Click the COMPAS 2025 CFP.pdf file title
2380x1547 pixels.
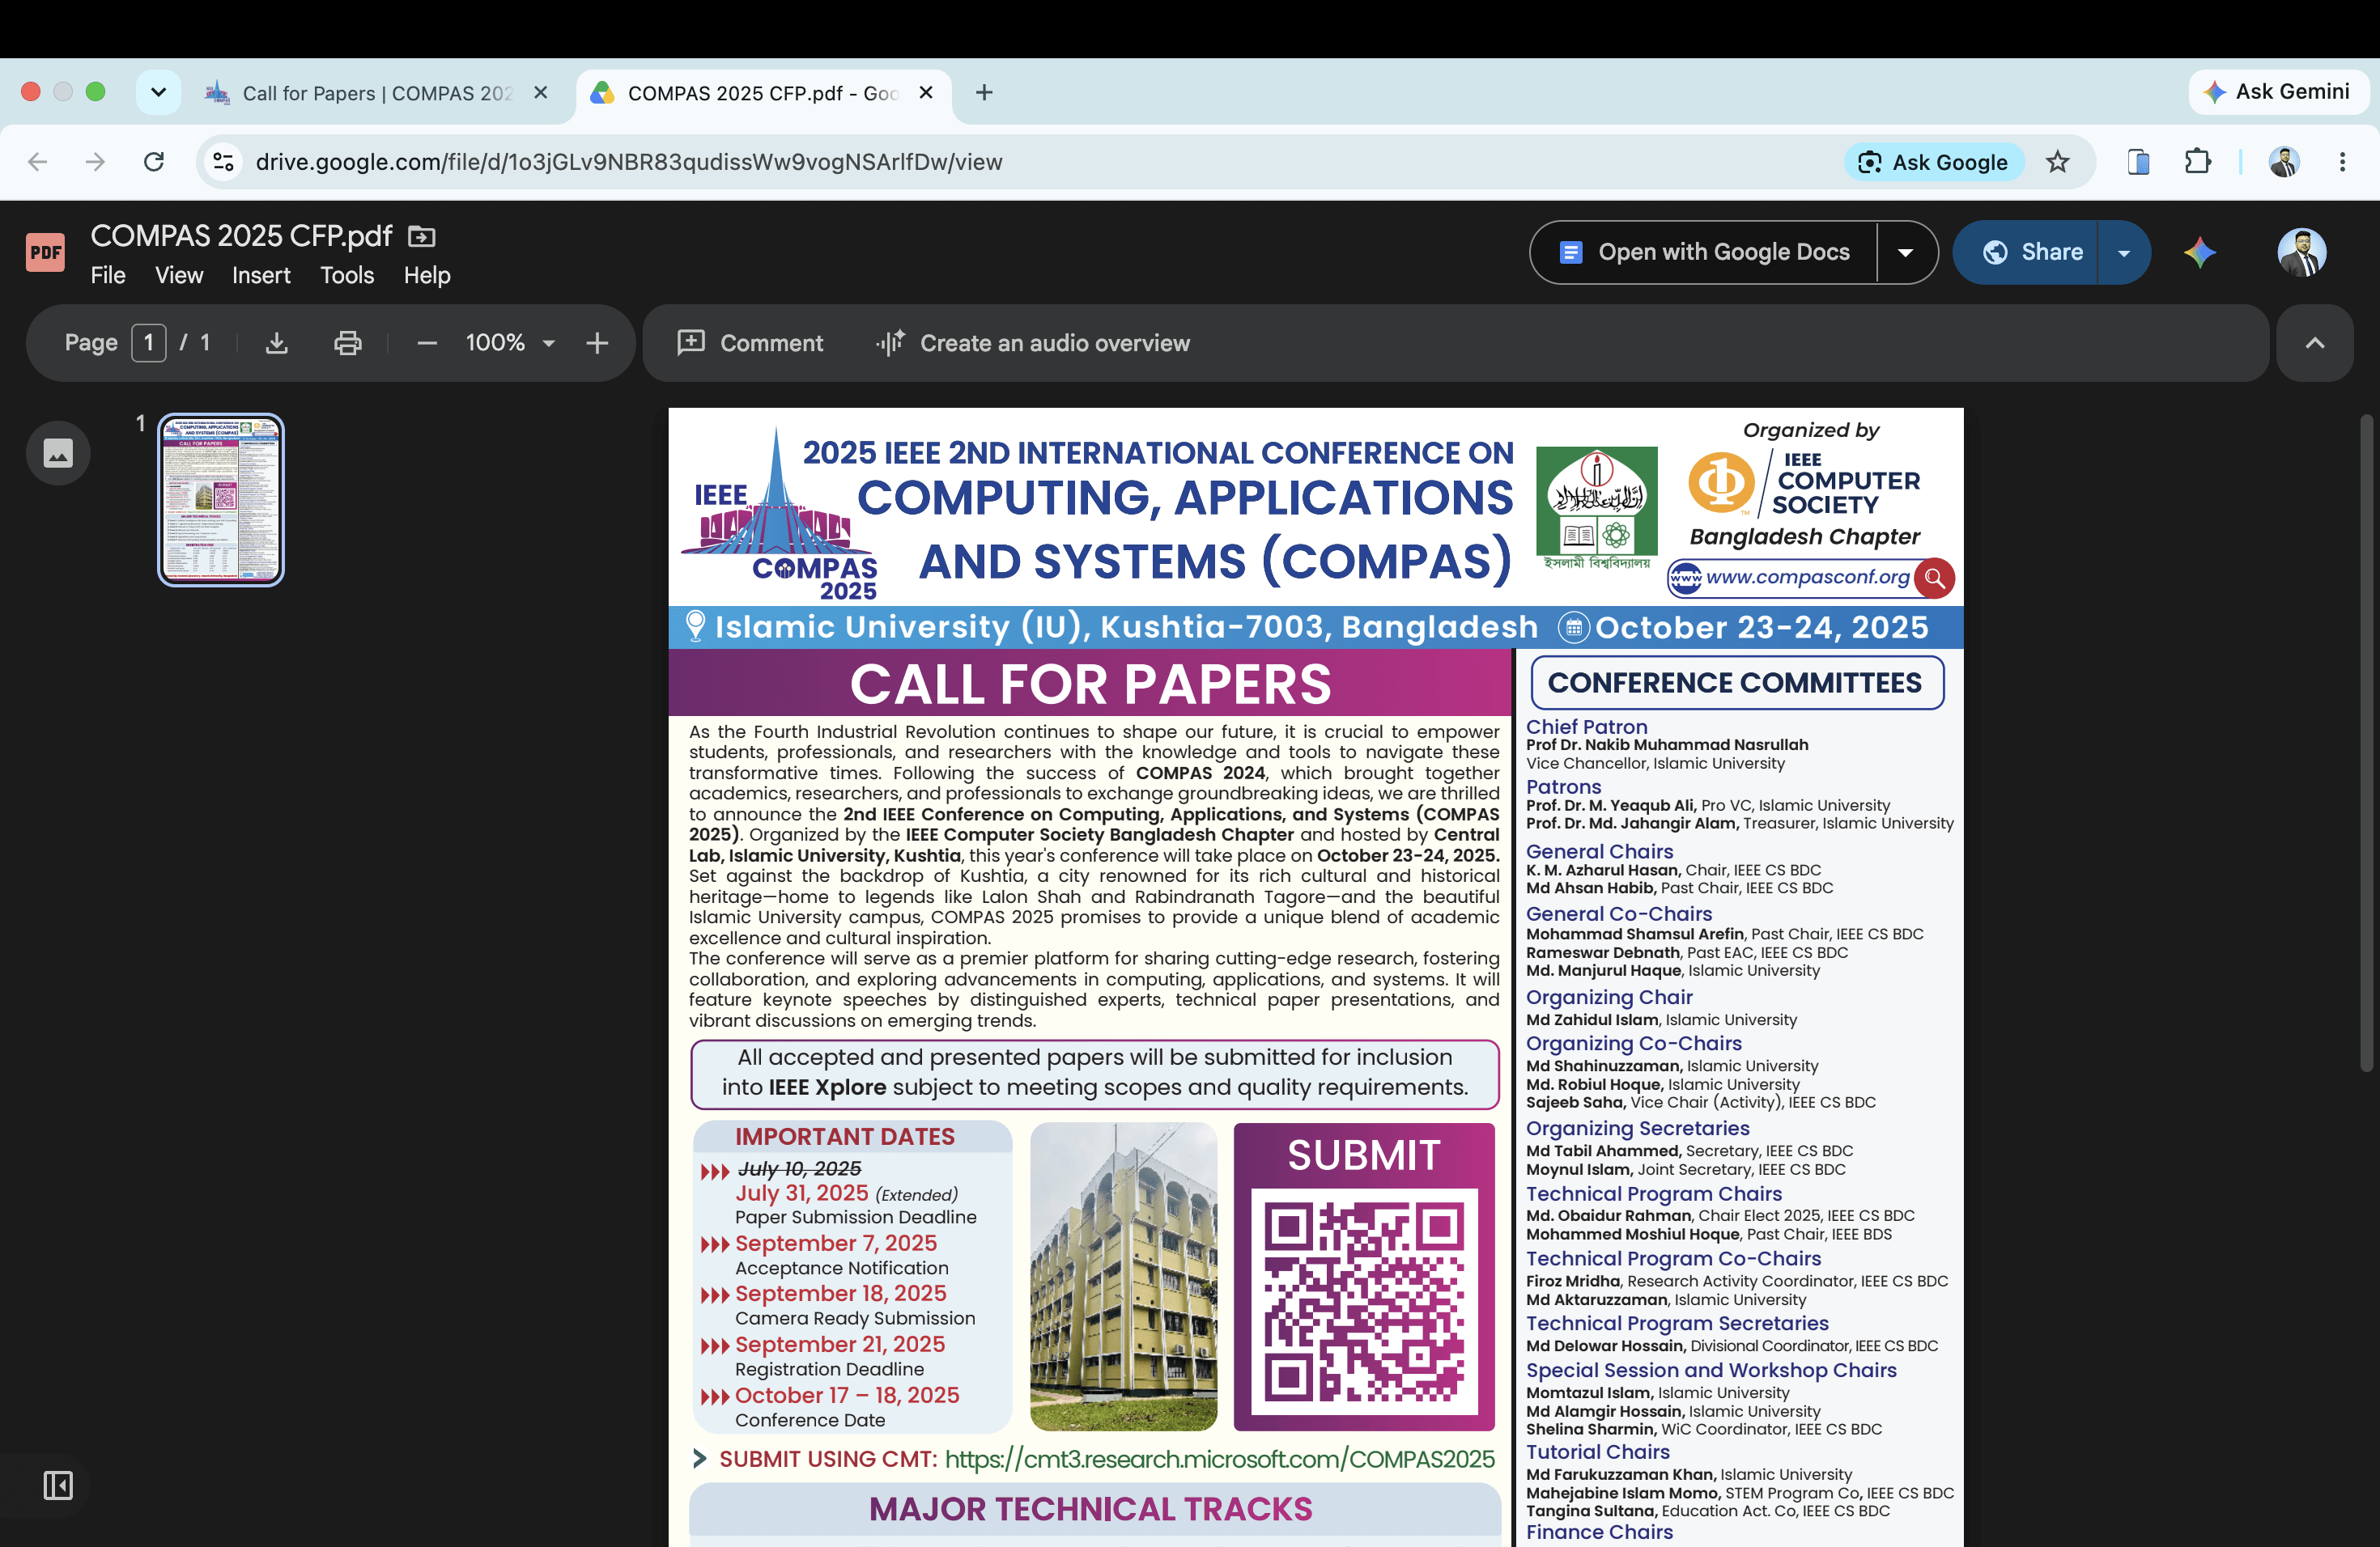[241, 235]
